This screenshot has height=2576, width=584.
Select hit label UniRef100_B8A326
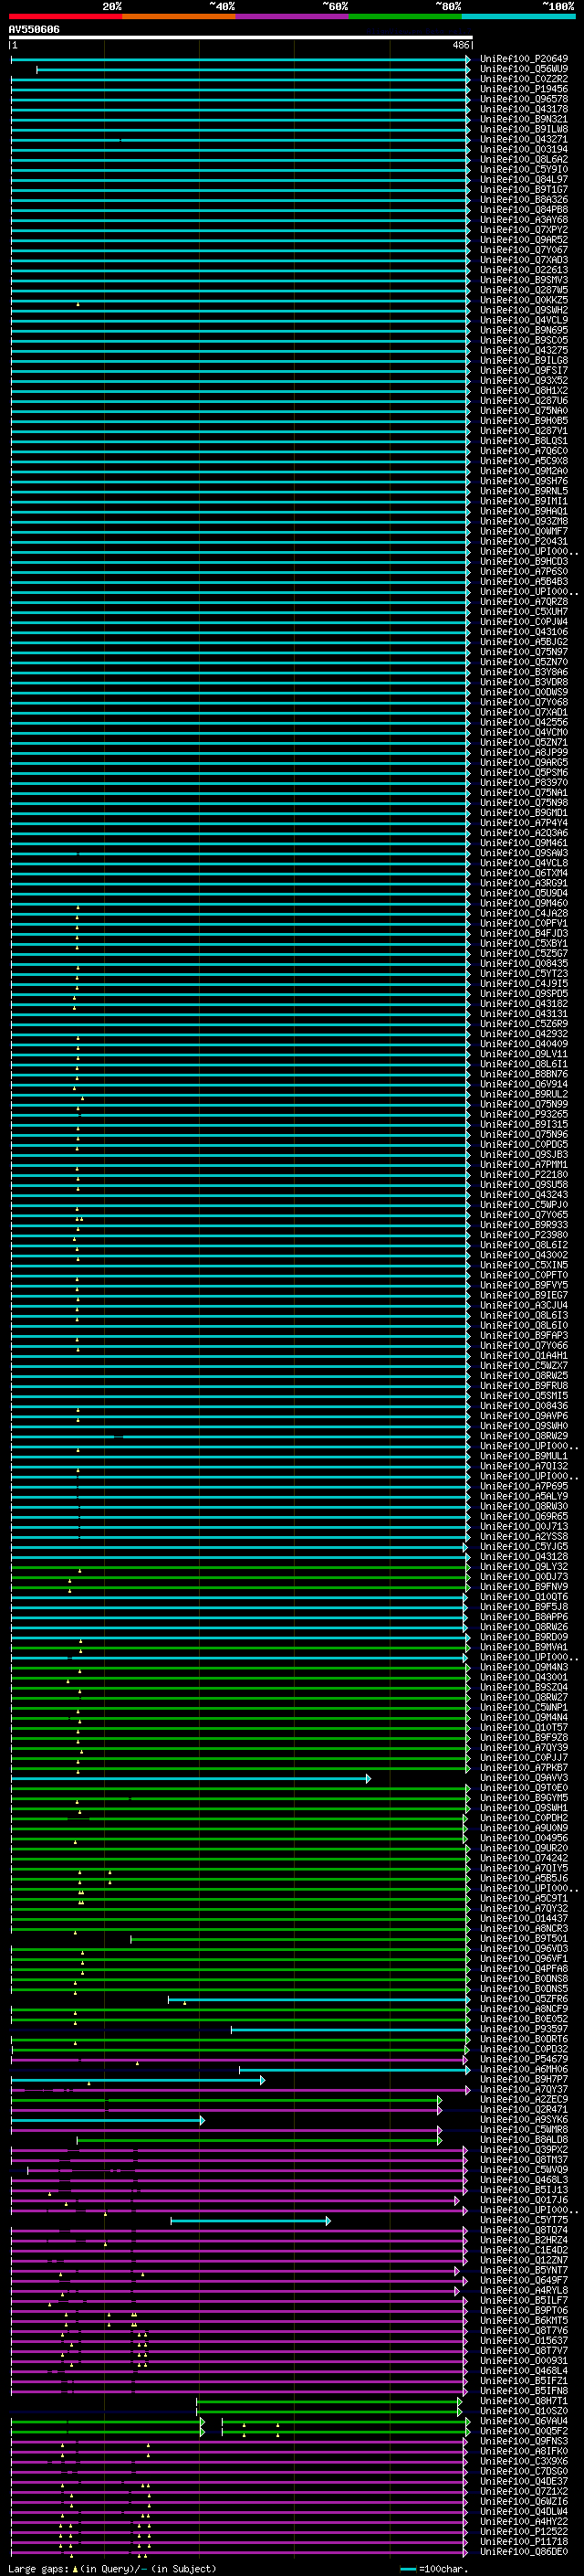pos(524,200)
